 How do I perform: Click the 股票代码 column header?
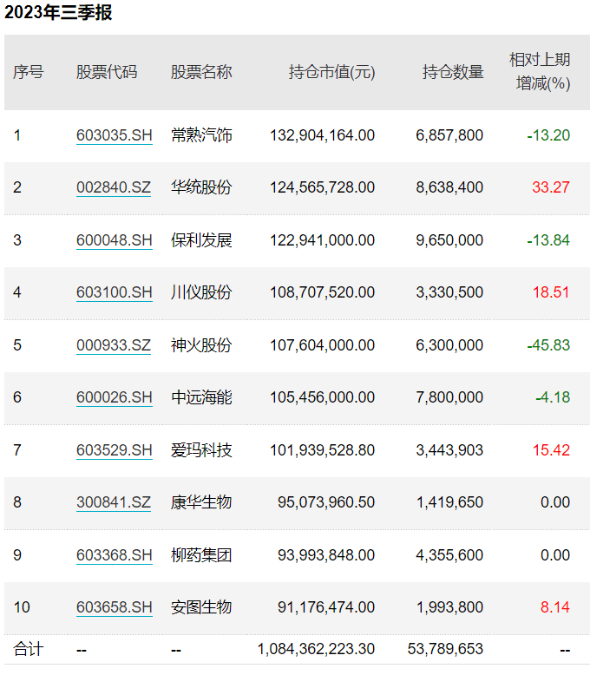pyautogui.click(x=107, y=72)
